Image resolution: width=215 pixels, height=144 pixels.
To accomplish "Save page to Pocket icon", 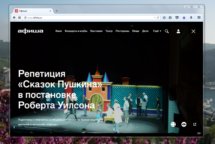I will [177, 18].
